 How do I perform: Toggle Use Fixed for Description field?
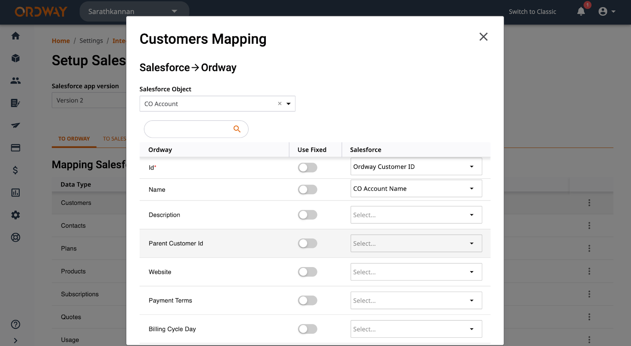pyautogui.click(x=308, y=215)
